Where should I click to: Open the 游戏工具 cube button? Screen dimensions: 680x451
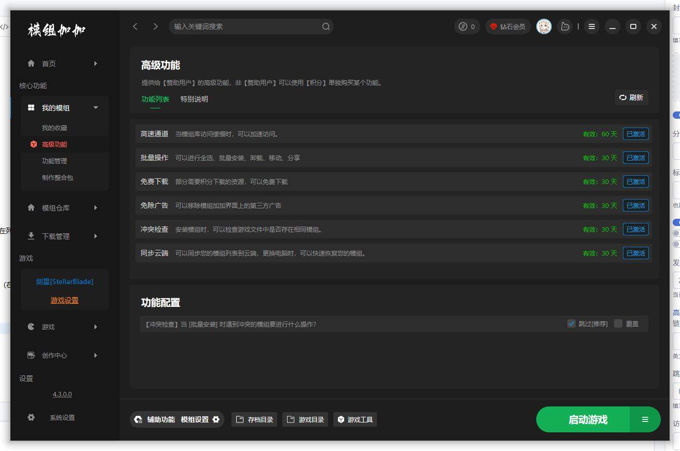[355, 419]
